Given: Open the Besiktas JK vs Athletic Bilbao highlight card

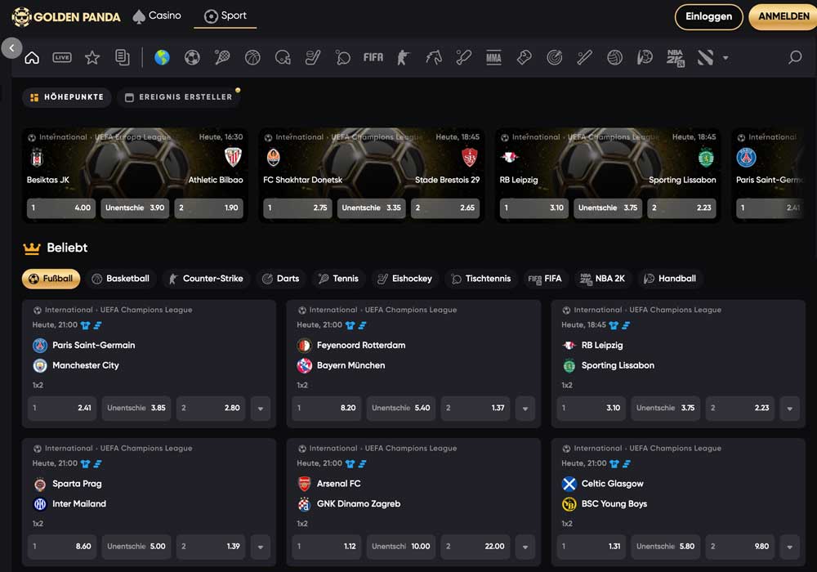Looking at the screenshot, I should coord(135,176).
